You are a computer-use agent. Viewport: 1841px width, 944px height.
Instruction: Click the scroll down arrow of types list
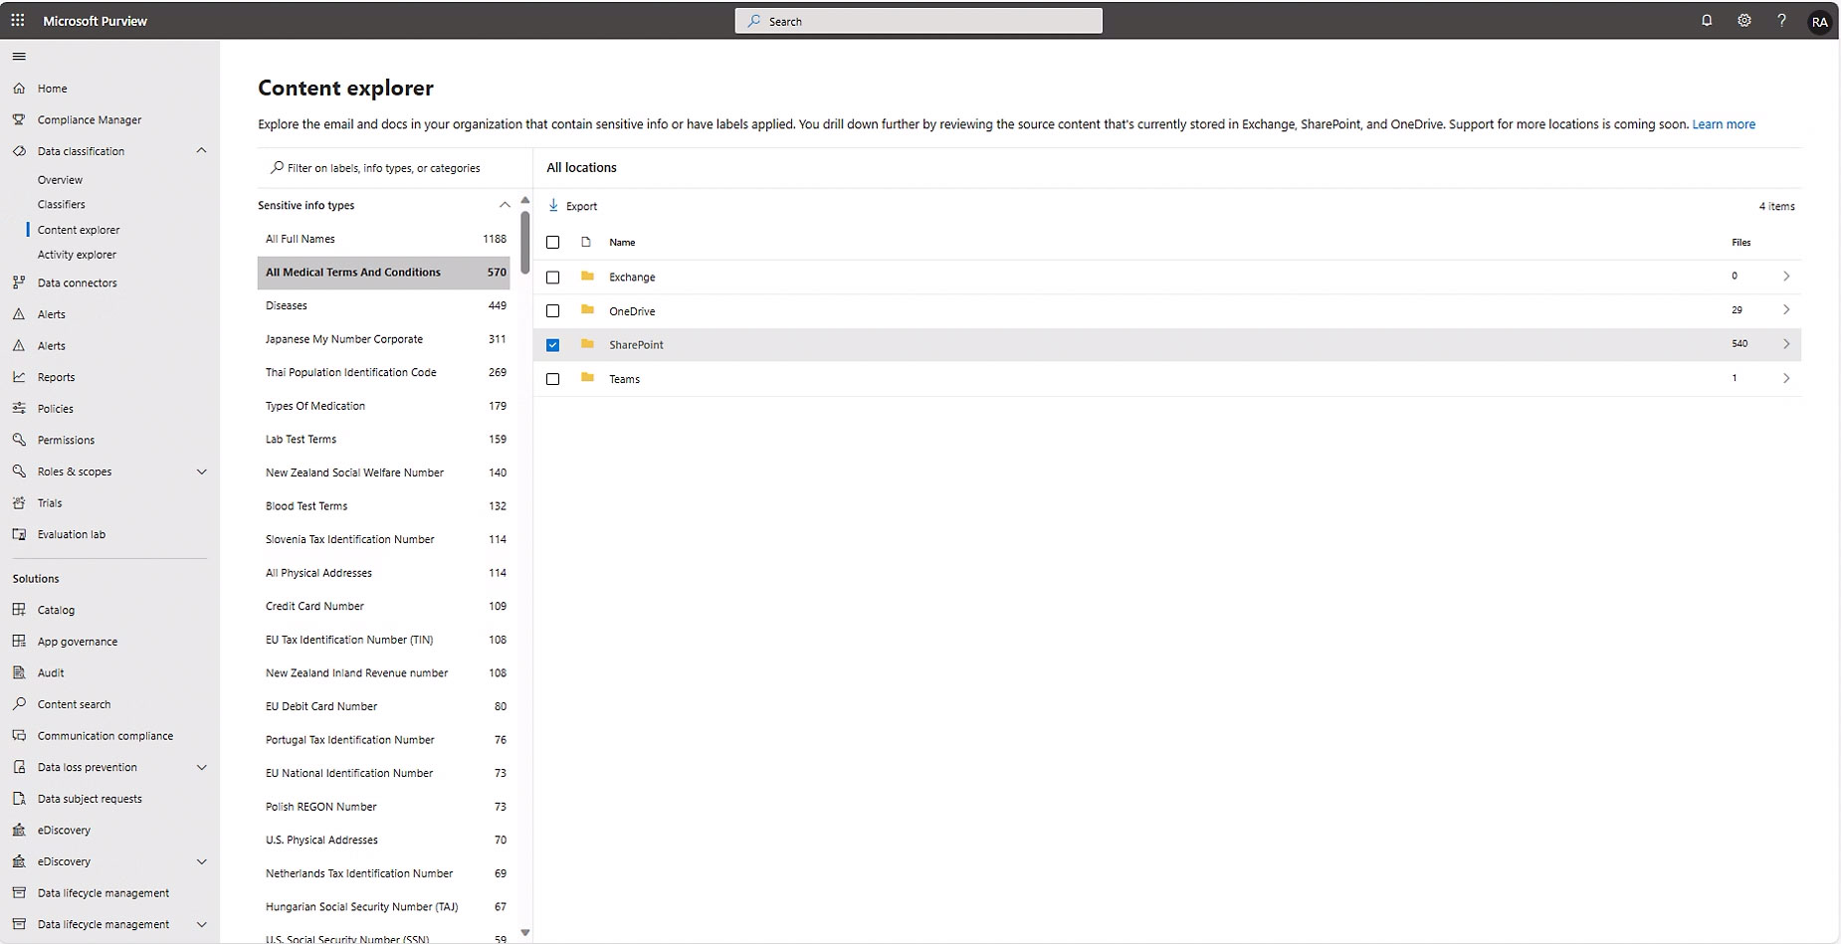pos(525,933)
